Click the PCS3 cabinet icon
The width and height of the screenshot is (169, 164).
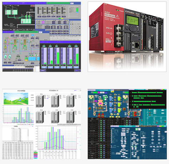(70, 101)
